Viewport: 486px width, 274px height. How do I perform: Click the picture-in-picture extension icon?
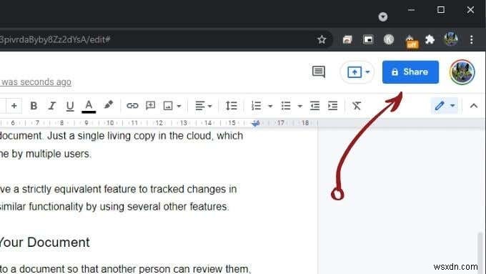pyautogui.click(x=368, y=39)
